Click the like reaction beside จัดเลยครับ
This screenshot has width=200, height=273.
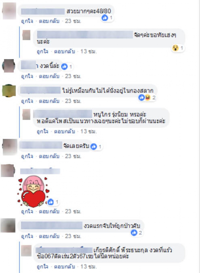94,147
